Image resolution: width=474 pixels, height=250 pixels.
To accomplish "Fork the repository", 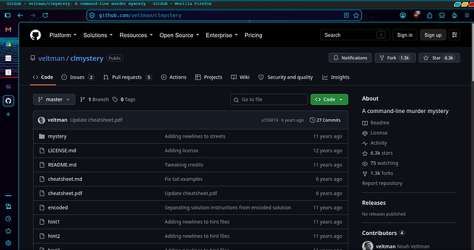I will [x=395, y=58].
